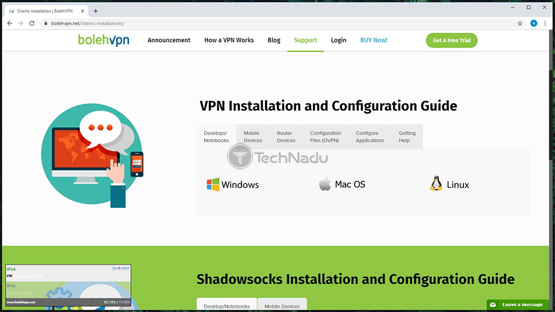Select the Desktops/Notebooks tab

pos(216,137)
